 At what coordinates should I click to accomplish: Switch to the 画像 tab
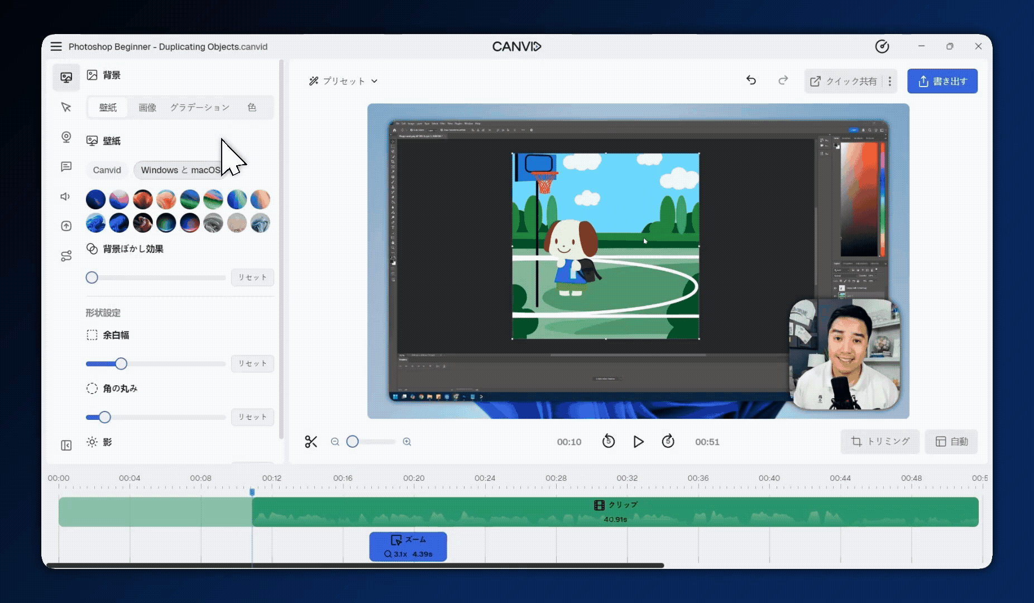click(x=147, y=107)
